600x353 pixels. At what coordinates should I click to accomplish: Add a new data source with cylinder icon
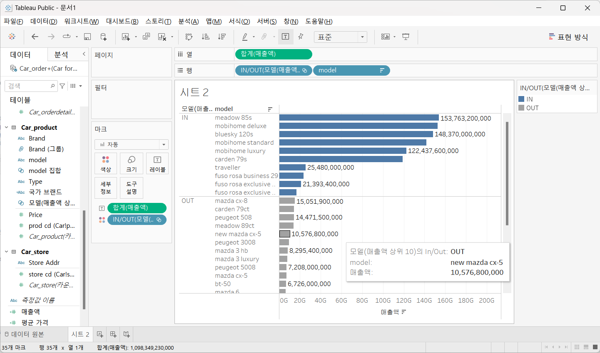pyautogui.click(x=104, y=37)
